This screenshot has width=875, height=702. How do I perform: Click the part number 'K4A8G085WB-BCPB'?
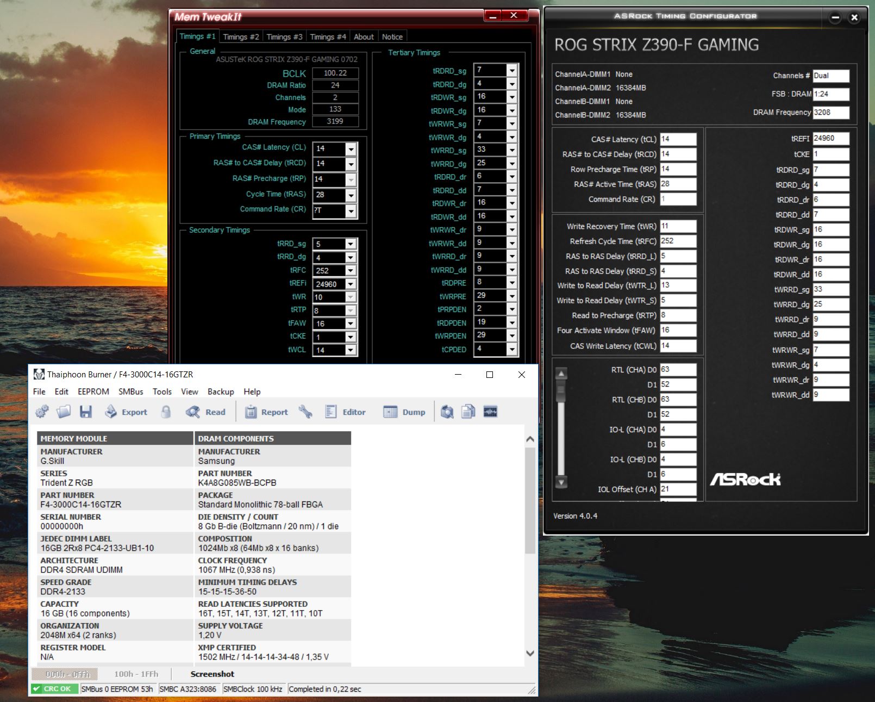[237, 483]
